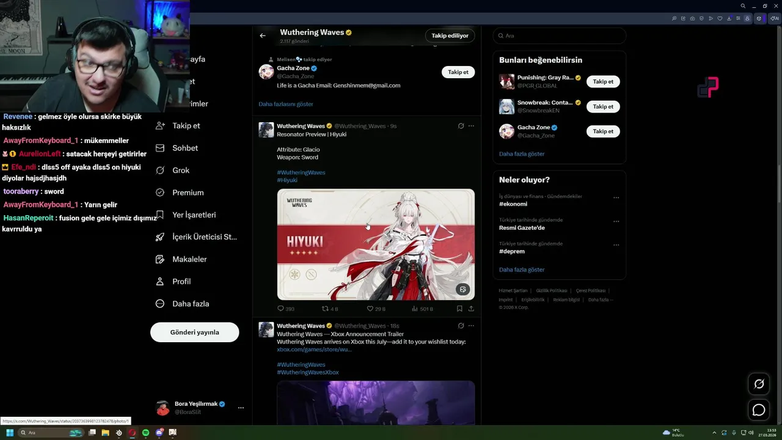Click the image edit icon on Hiyuki picture
782x440 pixels.
462,289
